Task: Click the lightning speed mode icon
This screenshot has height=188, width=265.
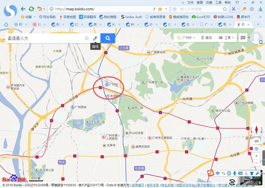Action: tap(154, 9)
